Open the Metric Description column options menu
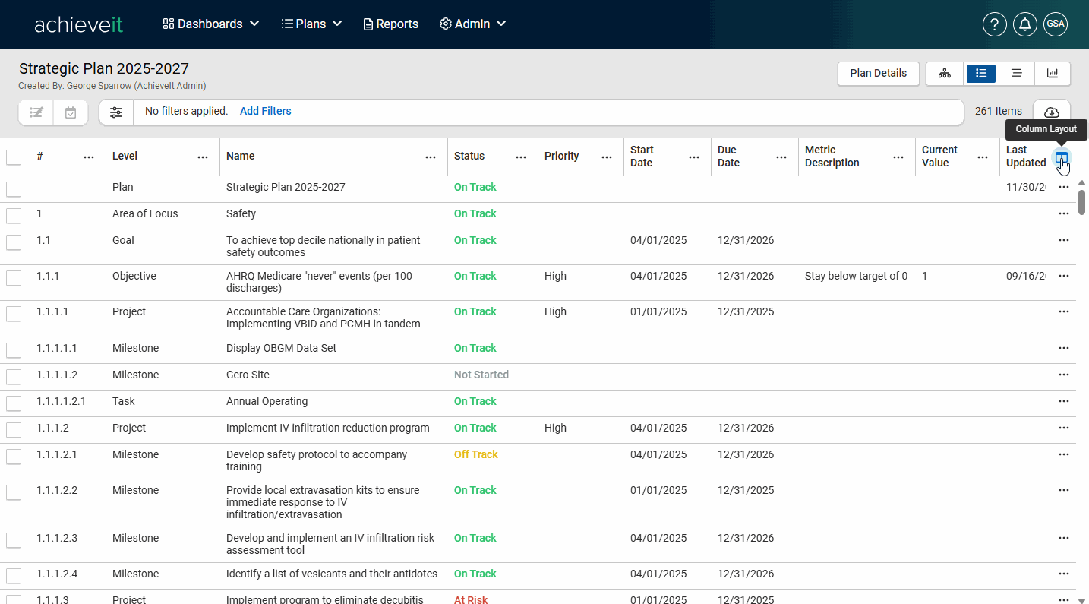Viewport: 1089px width, 604px height. pyautogui.click(x=898, y=157)
